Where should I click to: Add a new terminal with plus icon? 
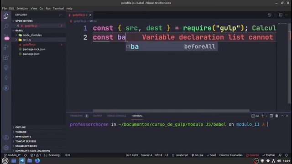pos(263,116)
